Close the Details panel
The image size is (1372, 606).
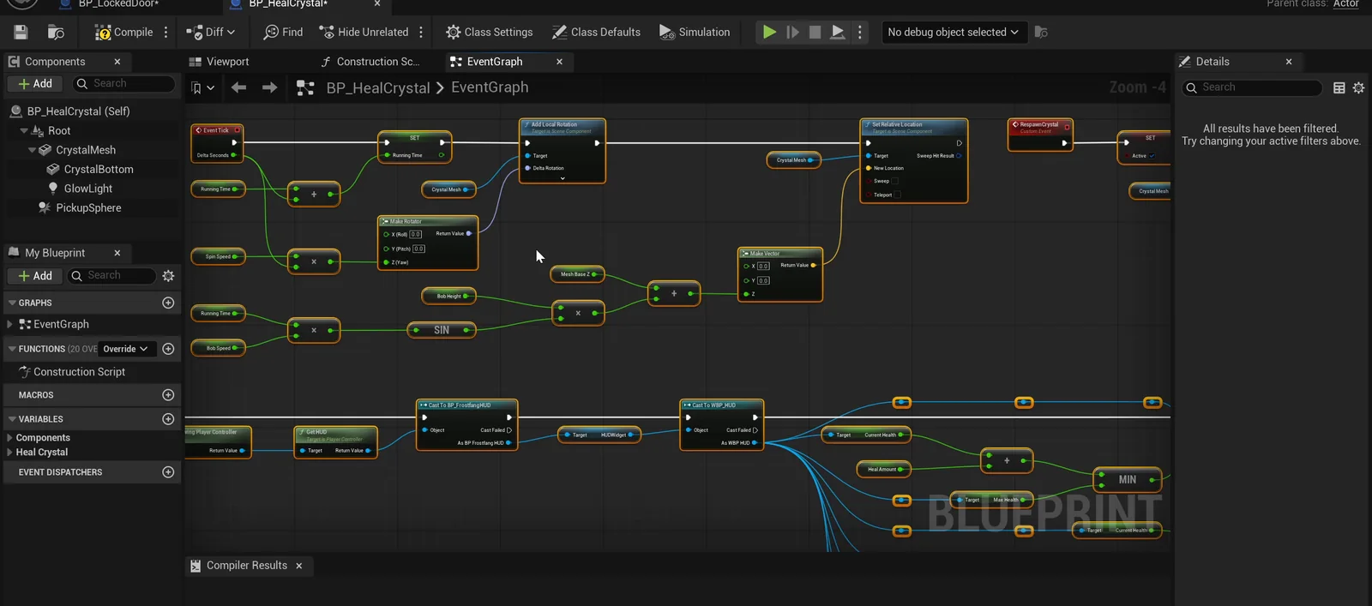(x=1289, y=62)
